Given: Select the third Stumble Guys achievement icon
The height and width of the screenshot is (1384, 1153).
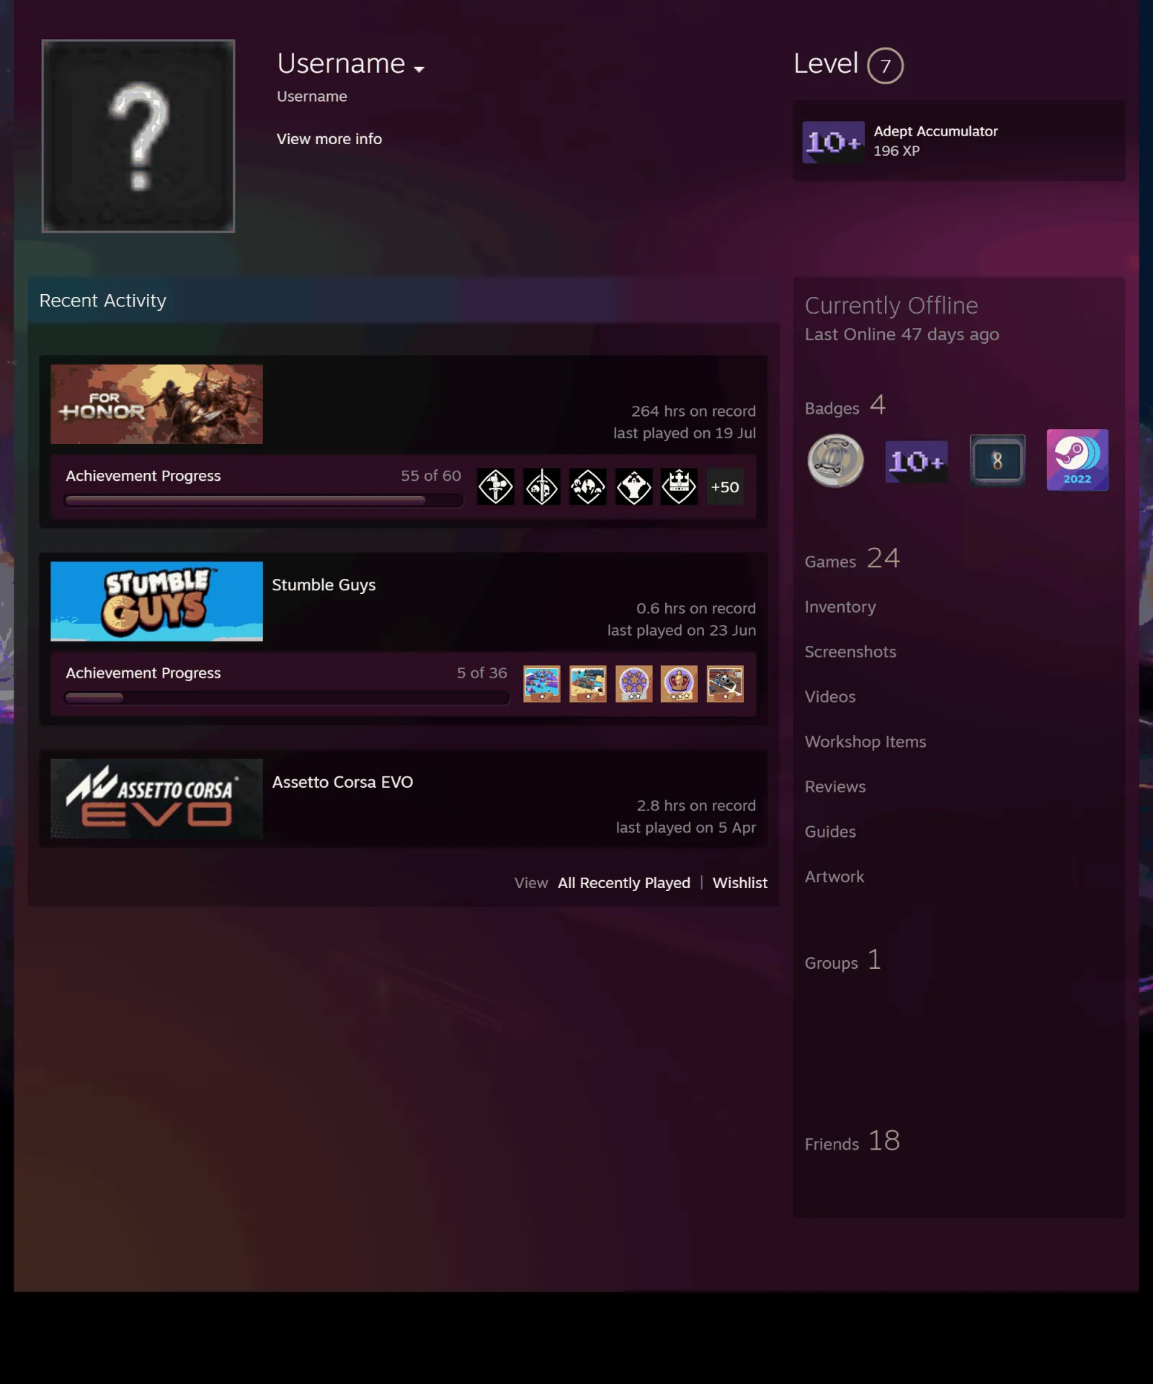Looking at the screenshot, I should tap(634, 683).
